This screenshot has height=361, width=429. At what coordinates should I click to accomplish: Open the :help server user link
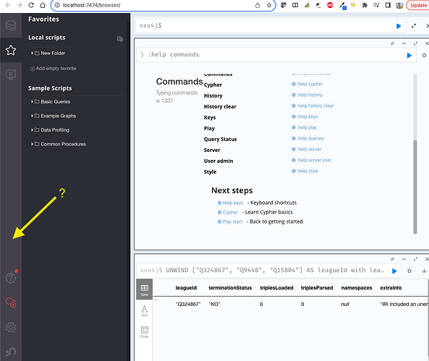(x=311, y=160)
